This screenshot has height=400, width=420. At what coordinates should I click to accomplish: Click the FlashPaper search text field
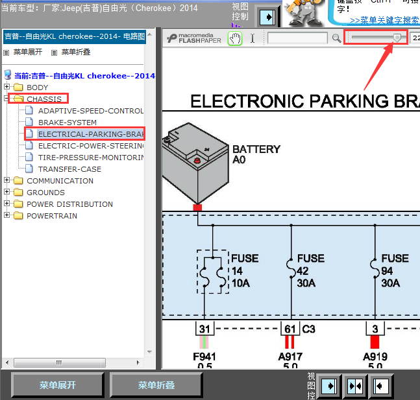(297, 38)
